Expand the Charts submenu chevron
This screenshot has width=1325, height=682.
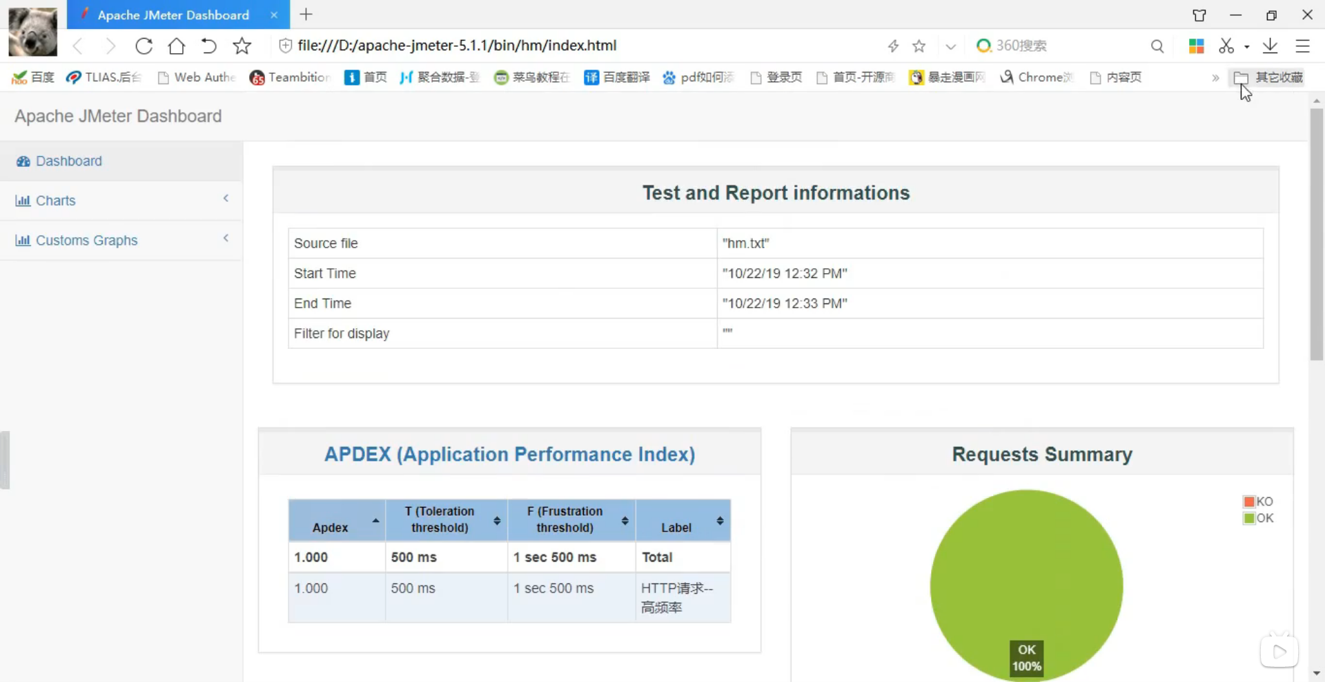click(226, 199)
